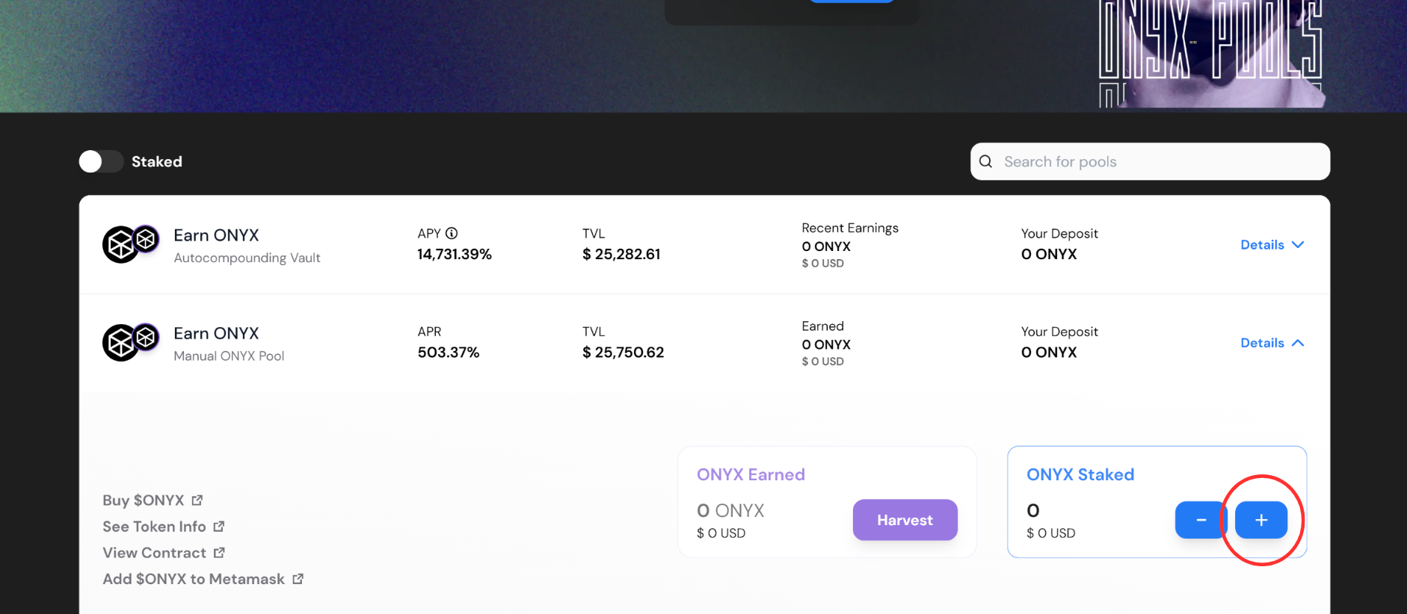1407x614 pixels.
Task: Click external-link icon beside Add to Metamask
Action: pyautogui.click(x=298, y=579)
